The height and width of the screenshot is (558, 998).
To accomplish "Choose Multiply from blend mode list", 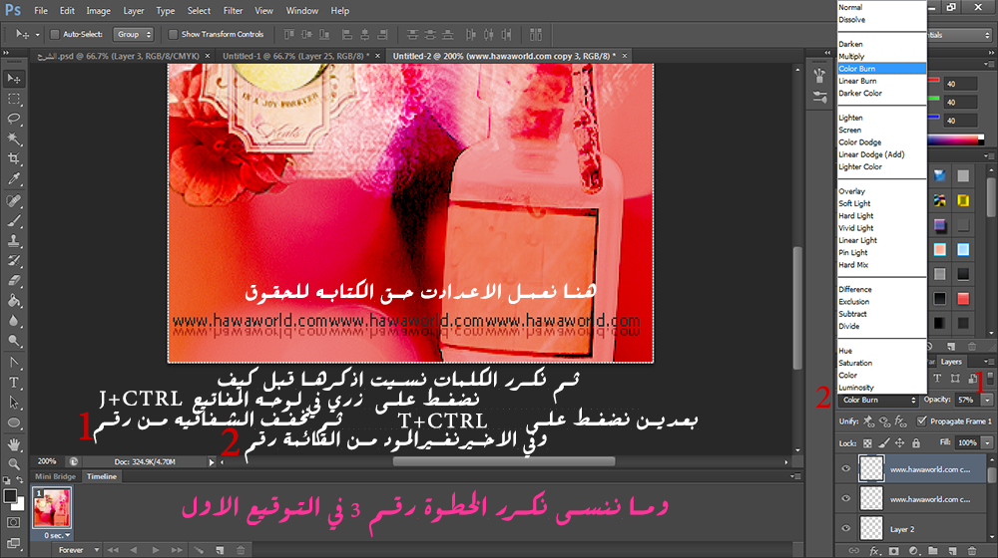I will pos(851,57).
